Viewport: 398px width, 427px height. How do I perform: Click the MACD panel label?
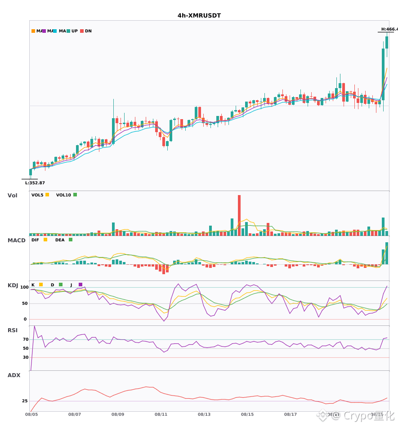[x=16, y=240]
